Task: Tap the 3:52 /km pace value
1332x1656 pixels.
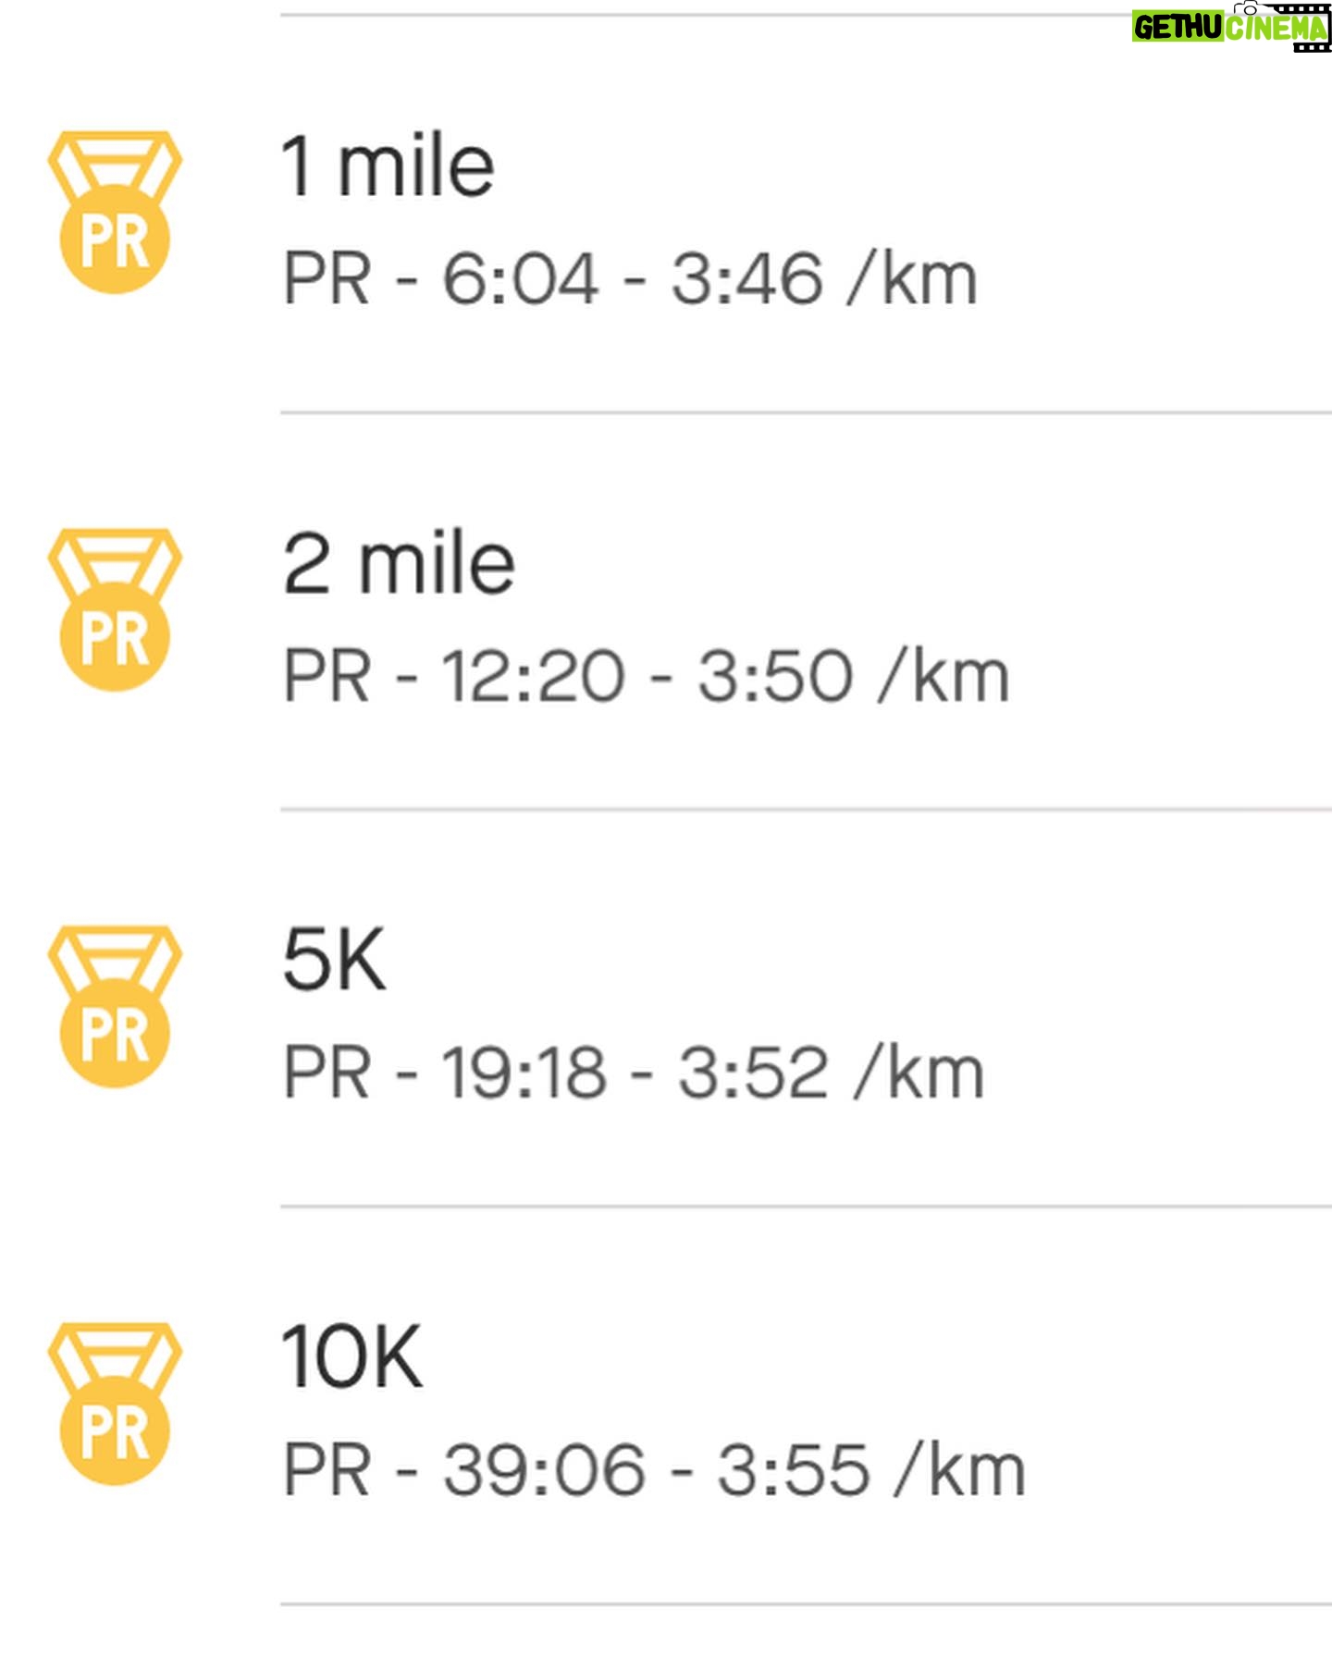Action: [831, 1073]
